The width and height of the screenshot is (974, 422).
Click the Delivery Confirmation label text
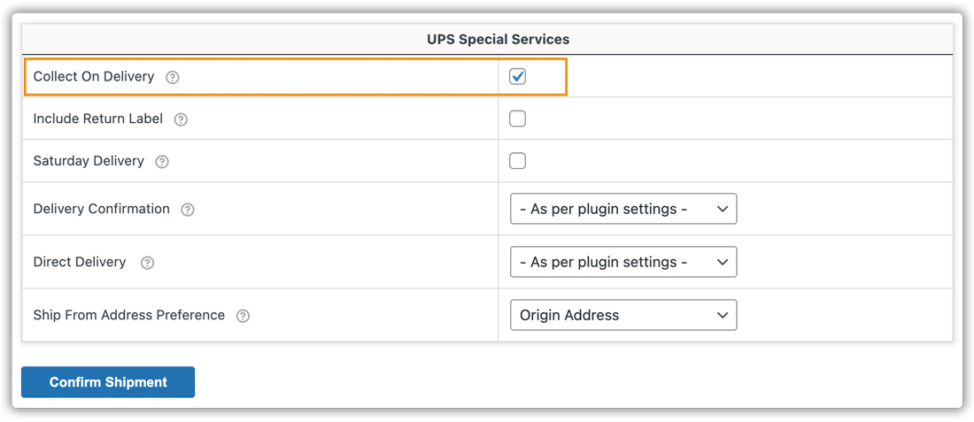101,209
